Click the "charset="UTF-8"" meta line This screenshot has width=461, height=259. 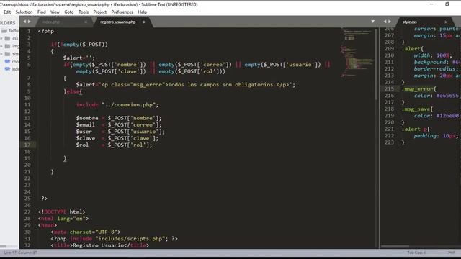pos(86,232)
